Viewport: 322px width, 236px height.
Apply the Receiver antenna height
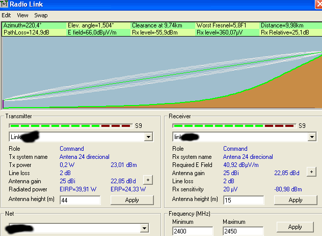[296, 200]
